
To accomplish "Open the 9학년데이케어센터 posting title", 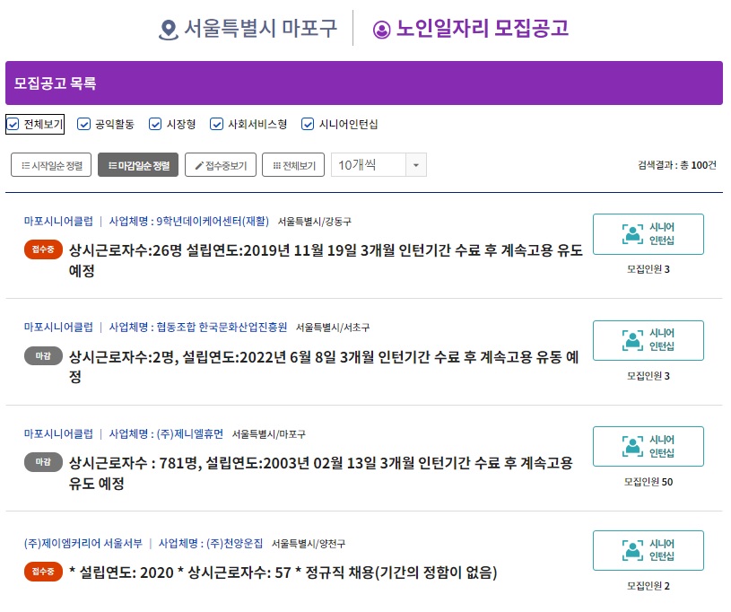I will coord(326,260).
